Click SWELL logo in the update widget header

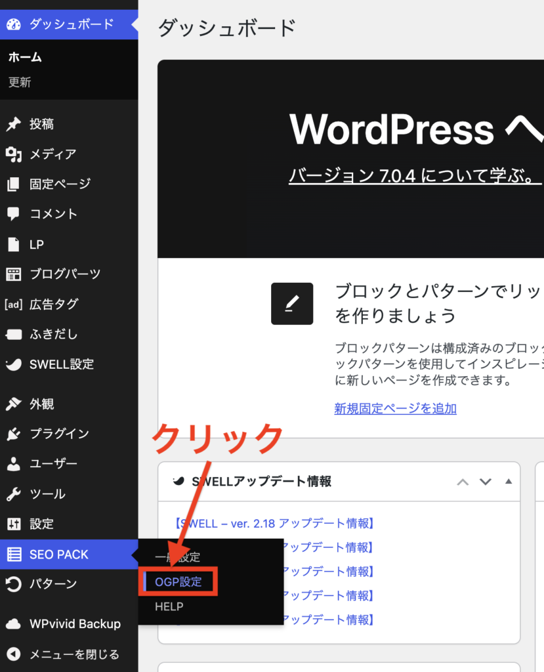(178, 481)
